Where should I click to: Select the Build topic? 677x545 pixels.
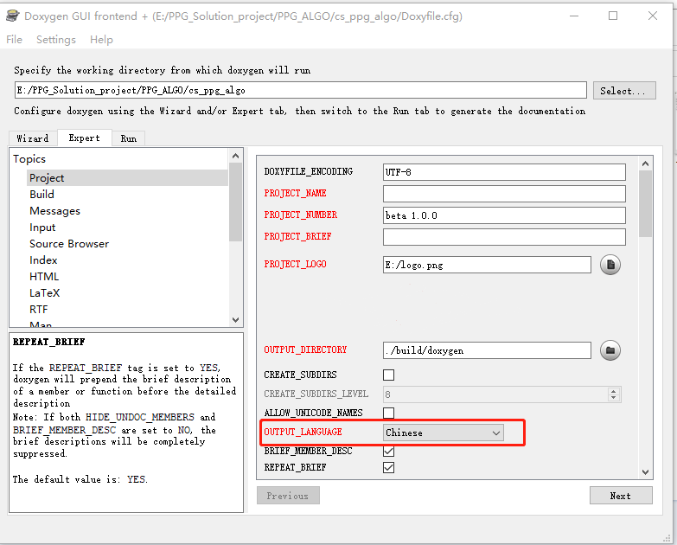(42, 195)
